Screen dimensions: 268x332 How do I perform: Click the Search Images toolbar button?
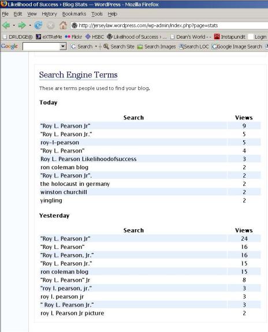[x=157, y=46]
